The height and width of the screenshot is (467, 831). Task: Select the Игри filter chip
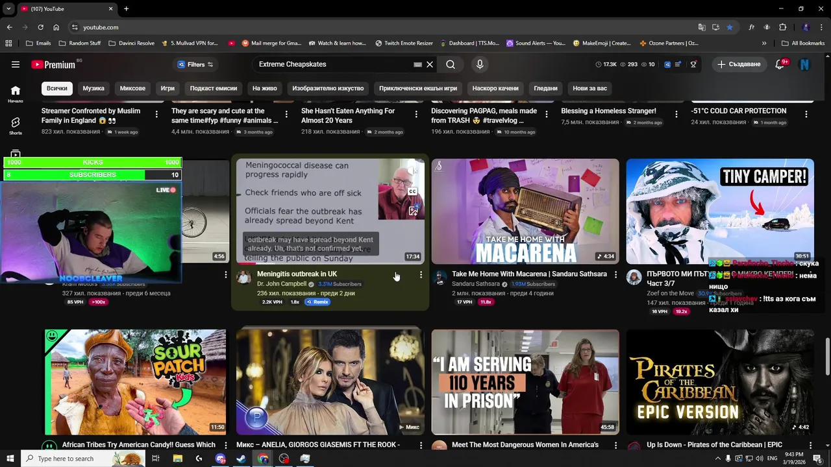tap(167, 88)
